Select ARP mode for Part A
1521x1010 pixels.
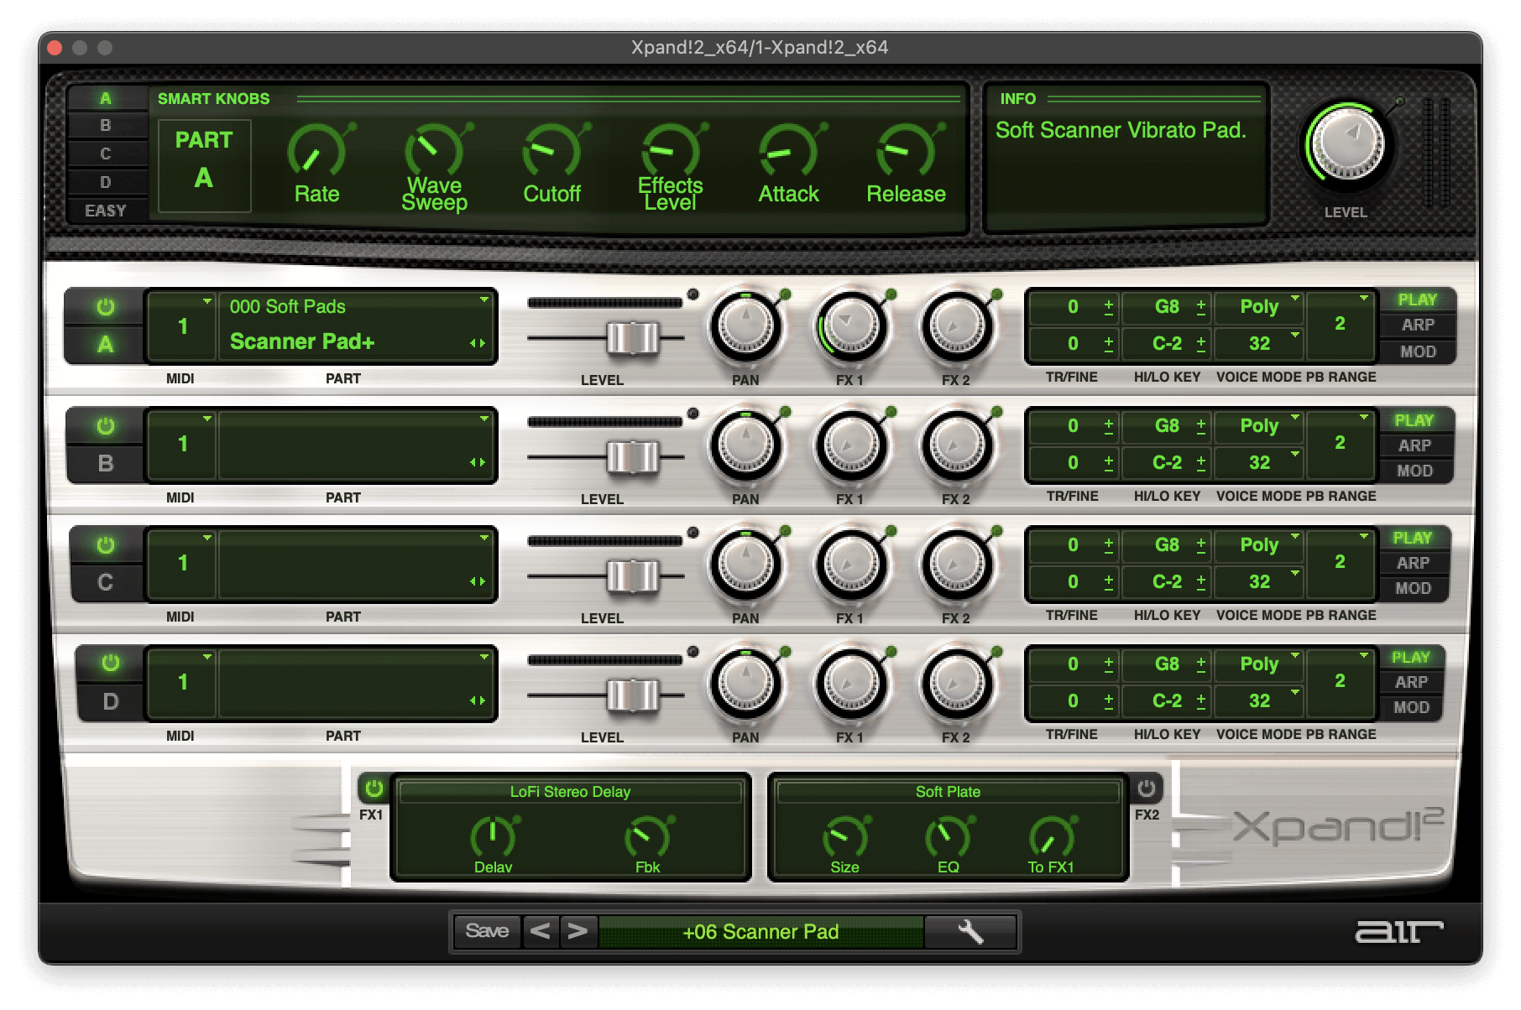pos(1417,325)
